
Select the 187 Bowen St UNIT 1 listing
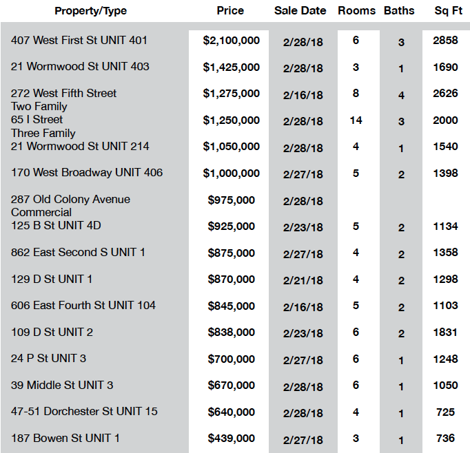point(65,438)
